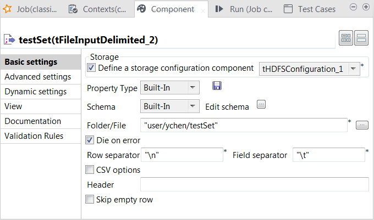374x220 pixels.
Task: Minimize the component panel view
Action: coord(353,7)
